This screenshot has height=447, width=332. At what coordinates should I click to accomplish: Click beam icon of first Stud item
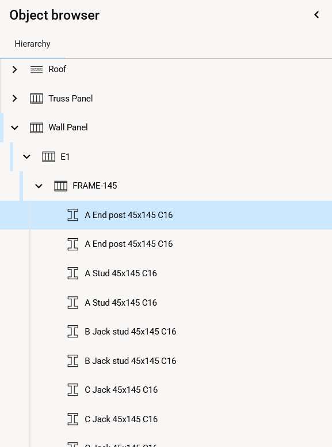coord(73,273)
